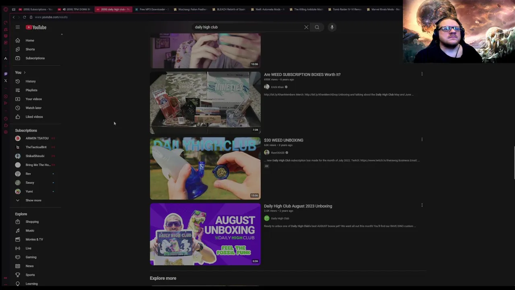This screenshot has height=290, width=515.
Task: Click the browser back arrow
Action: click(x=14, y=17)
